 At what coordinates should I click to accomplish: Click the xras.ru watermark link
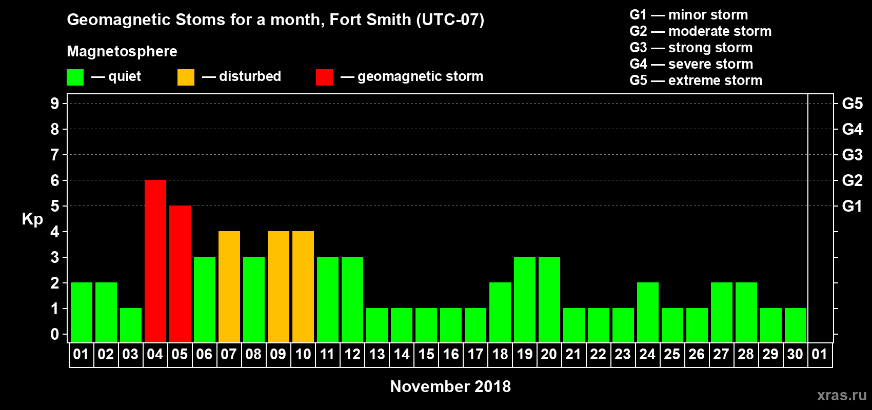click(842, 395)
